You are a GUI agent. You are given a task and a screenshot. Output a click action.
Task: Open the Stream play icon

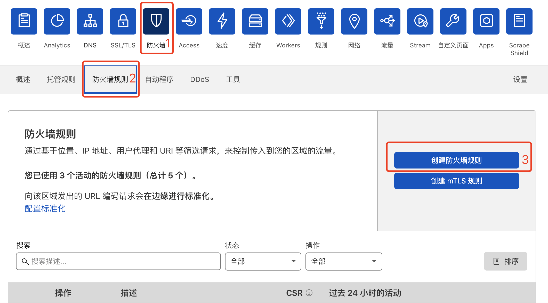(420, 21)
